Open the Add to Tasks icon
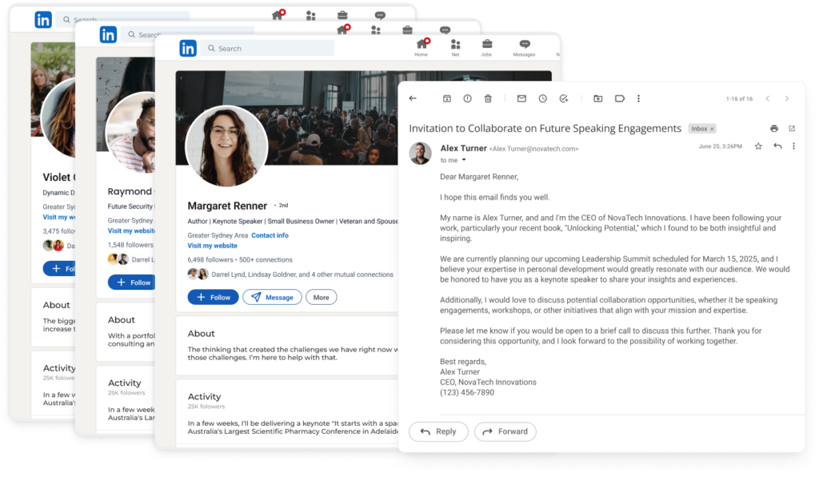This screenshot has height=485, width=819. [563, 98]
